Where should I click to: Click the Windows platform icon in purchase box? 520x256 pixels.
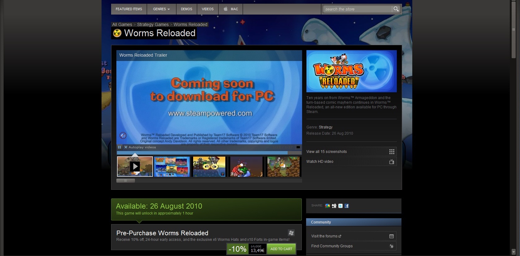point(291,233)
